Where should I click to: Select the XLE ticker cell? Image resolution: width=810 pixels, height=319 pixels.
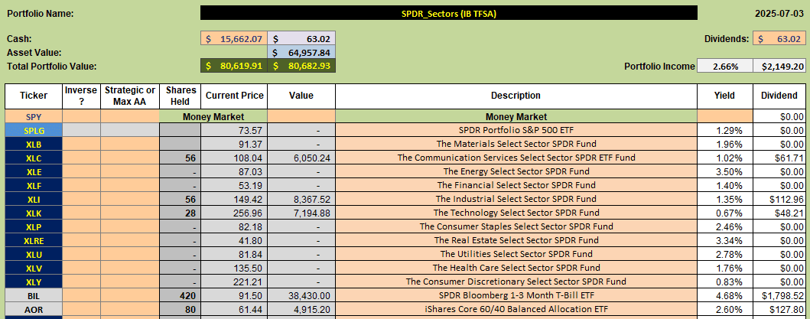pos(34,171)
